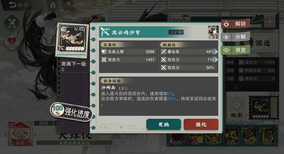Tap the plus icon at top right
The width and height of the screenshot is (284, 154).
coord(269,22)
